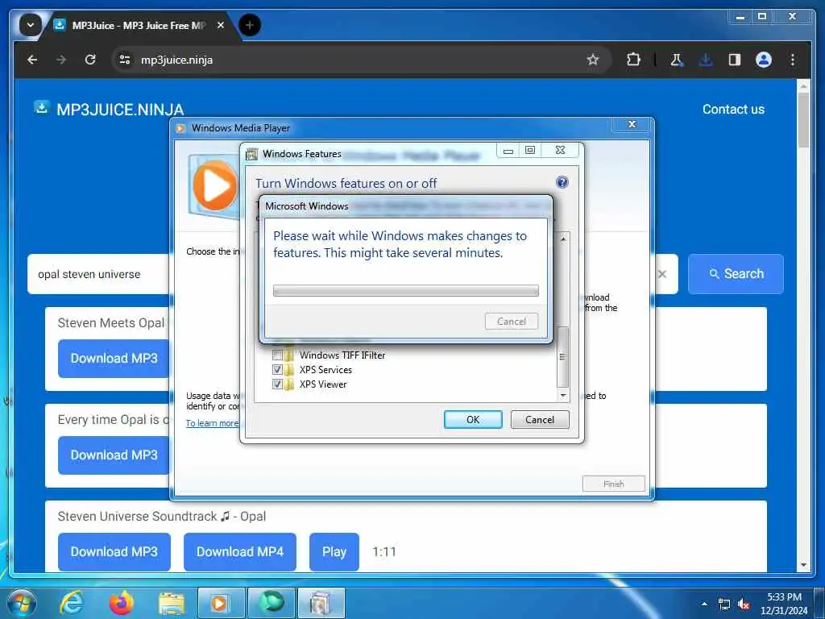Close the Windows Media Player window
825x619 pixels.
click(632, 124)
